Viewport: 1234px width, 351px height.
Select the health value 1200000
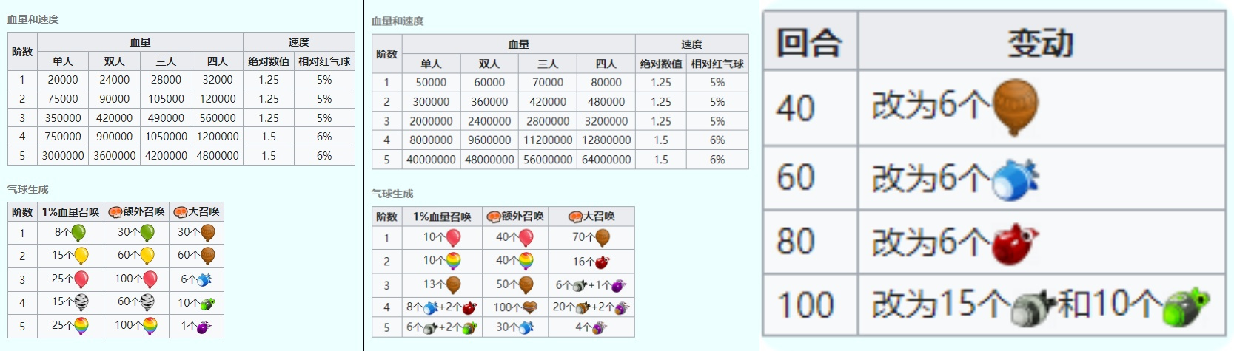218,137
